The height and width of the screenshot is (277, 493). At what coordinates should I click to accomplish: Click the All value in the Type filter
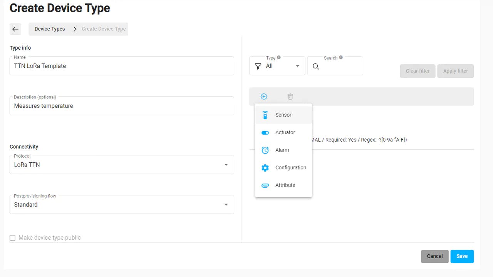269,66
